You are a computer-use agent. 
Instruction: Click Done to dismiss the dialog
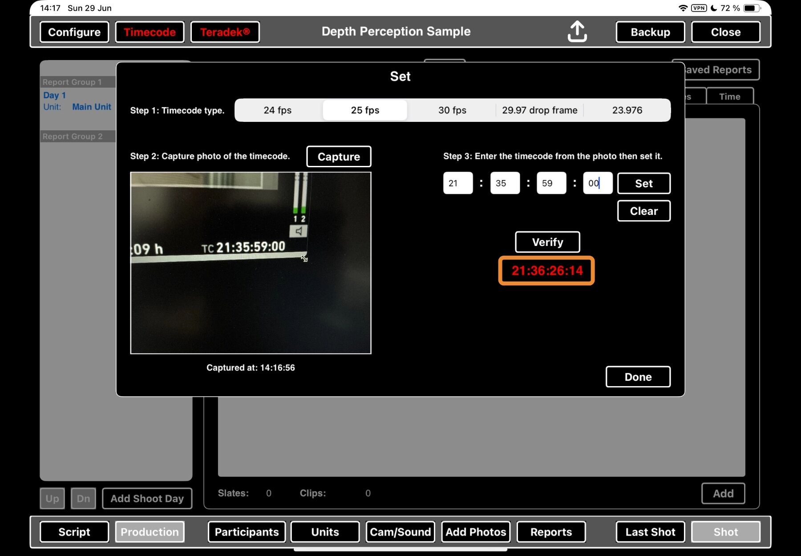coord(638,377)
